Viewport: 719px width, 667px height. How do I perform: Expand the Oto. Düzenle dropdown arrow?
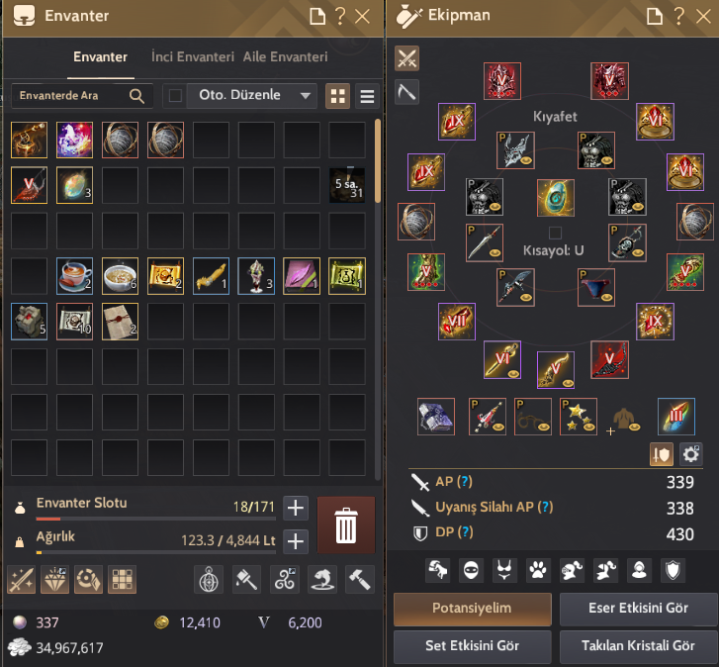click(x=305, y=96)
